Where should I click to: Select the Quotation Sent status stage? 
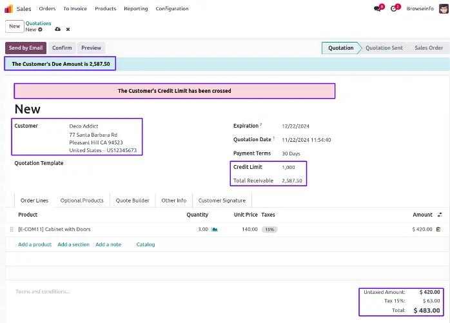pyautogui.click(x=384, y=48)
